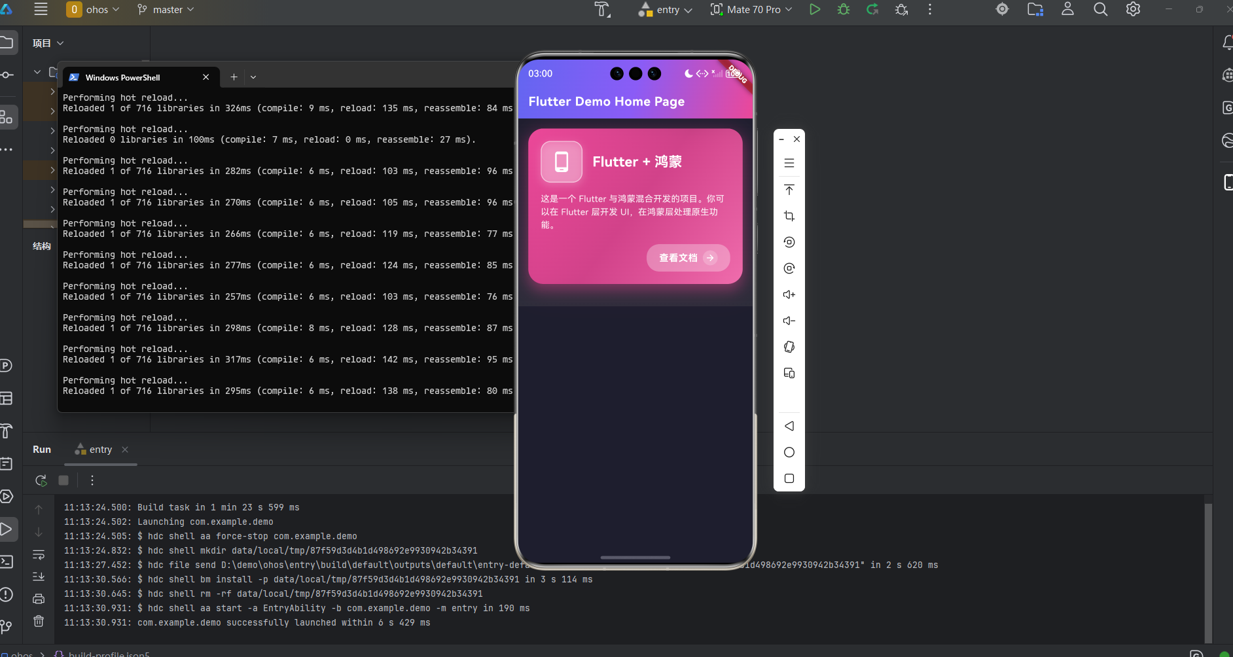
Task: Open search everywhere
Action: 1101,9
